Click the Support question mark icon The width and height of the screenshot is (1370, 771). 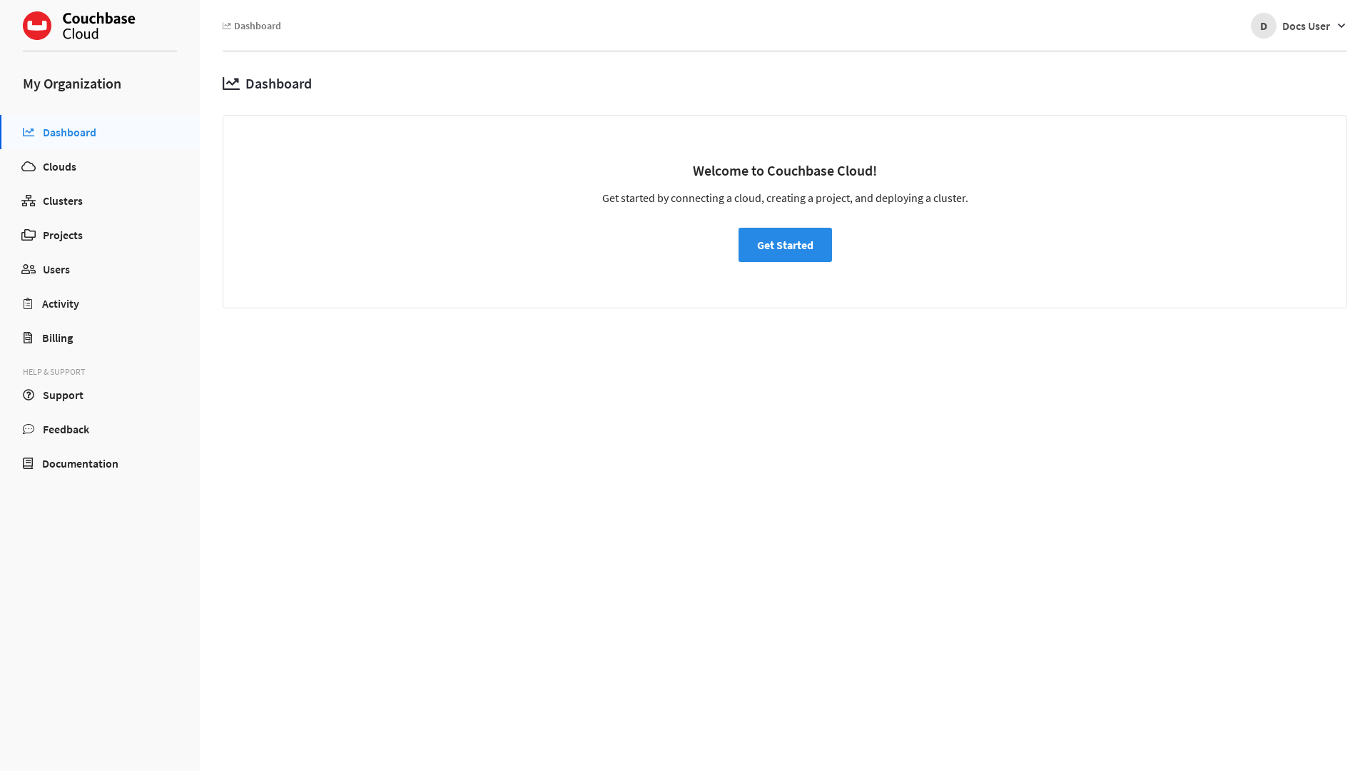click(x=29, y=395)
